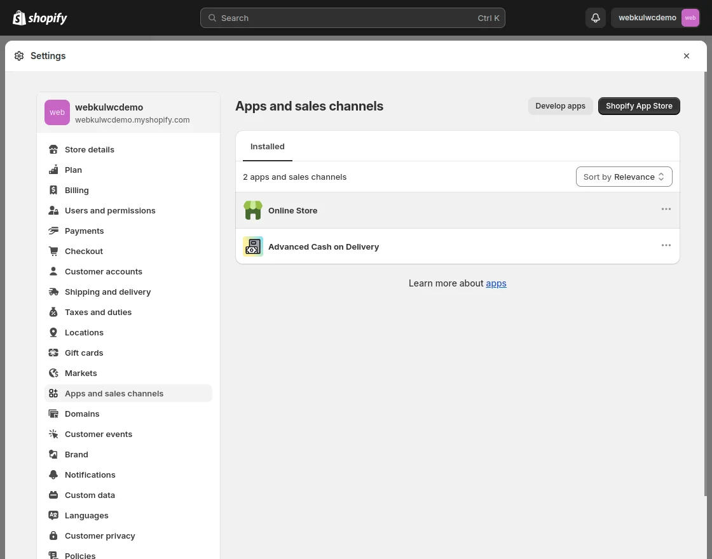Open the Online Store more actions menu
Image resolution: width=712 pixels, height=559 pixels.
[666, 209]
